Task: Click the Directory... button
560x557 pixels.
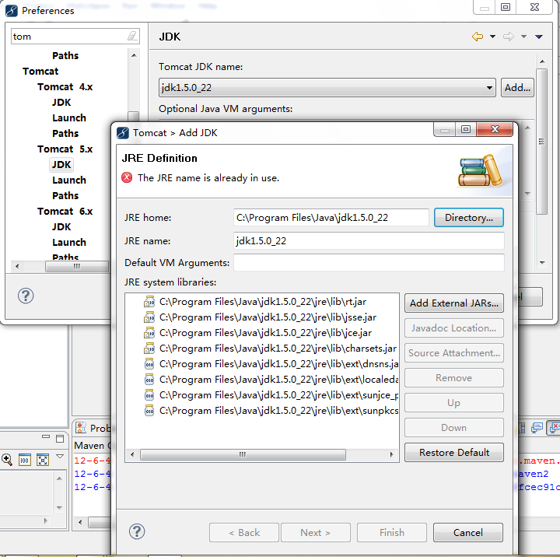Action: [468, 217]
